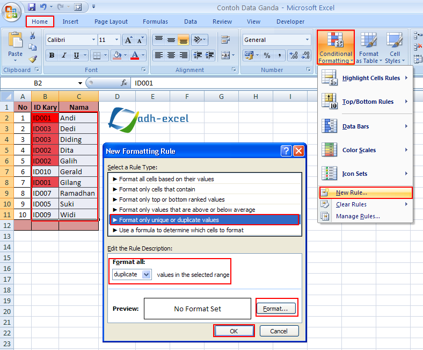
Task: Switch to the Insert ribbon tab
Action: pos(70,22)
